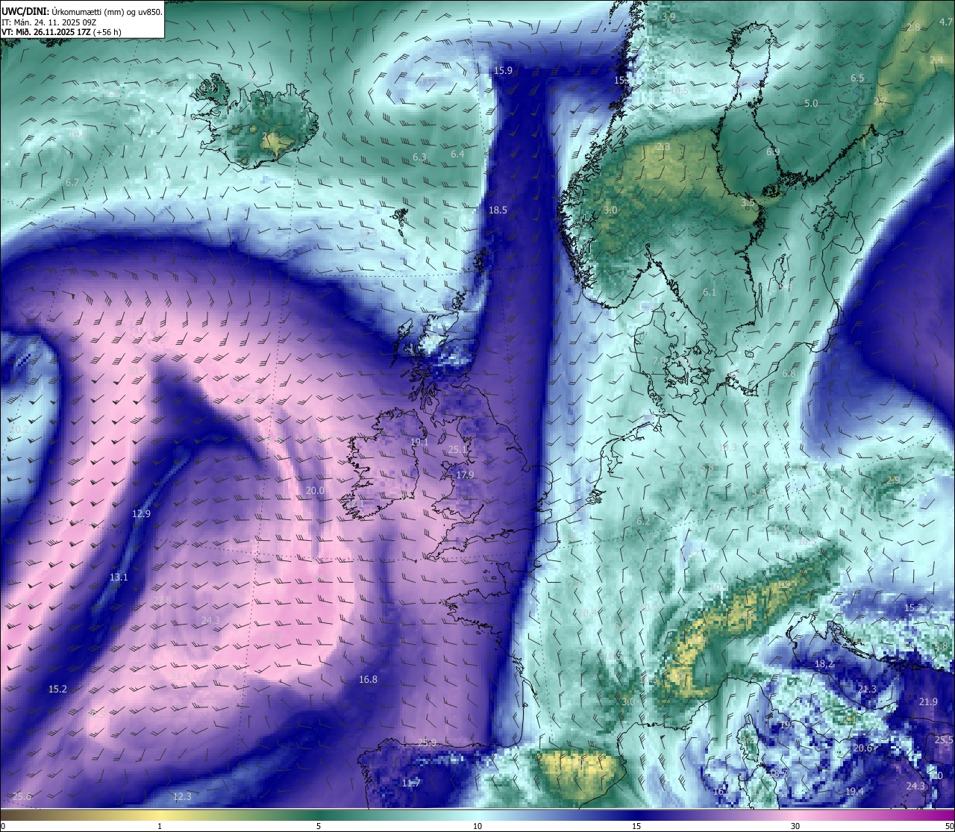Click the 19.4 value label
This screenshot has width=955, height=832.
pos(855,792)
